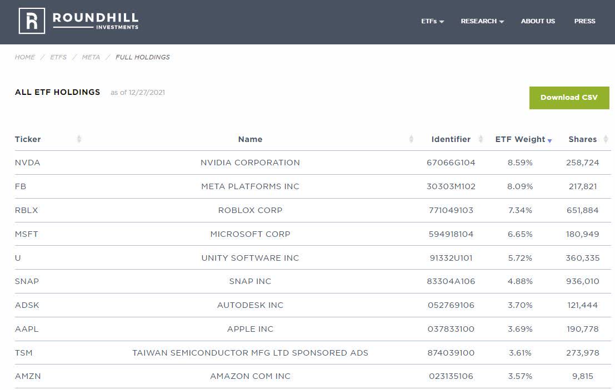Select the AAPL ticker cell
The width and height of the screenshot is (615, 390).
click(x=27, y=329)
